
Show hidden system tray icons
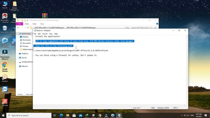[182, 115]
